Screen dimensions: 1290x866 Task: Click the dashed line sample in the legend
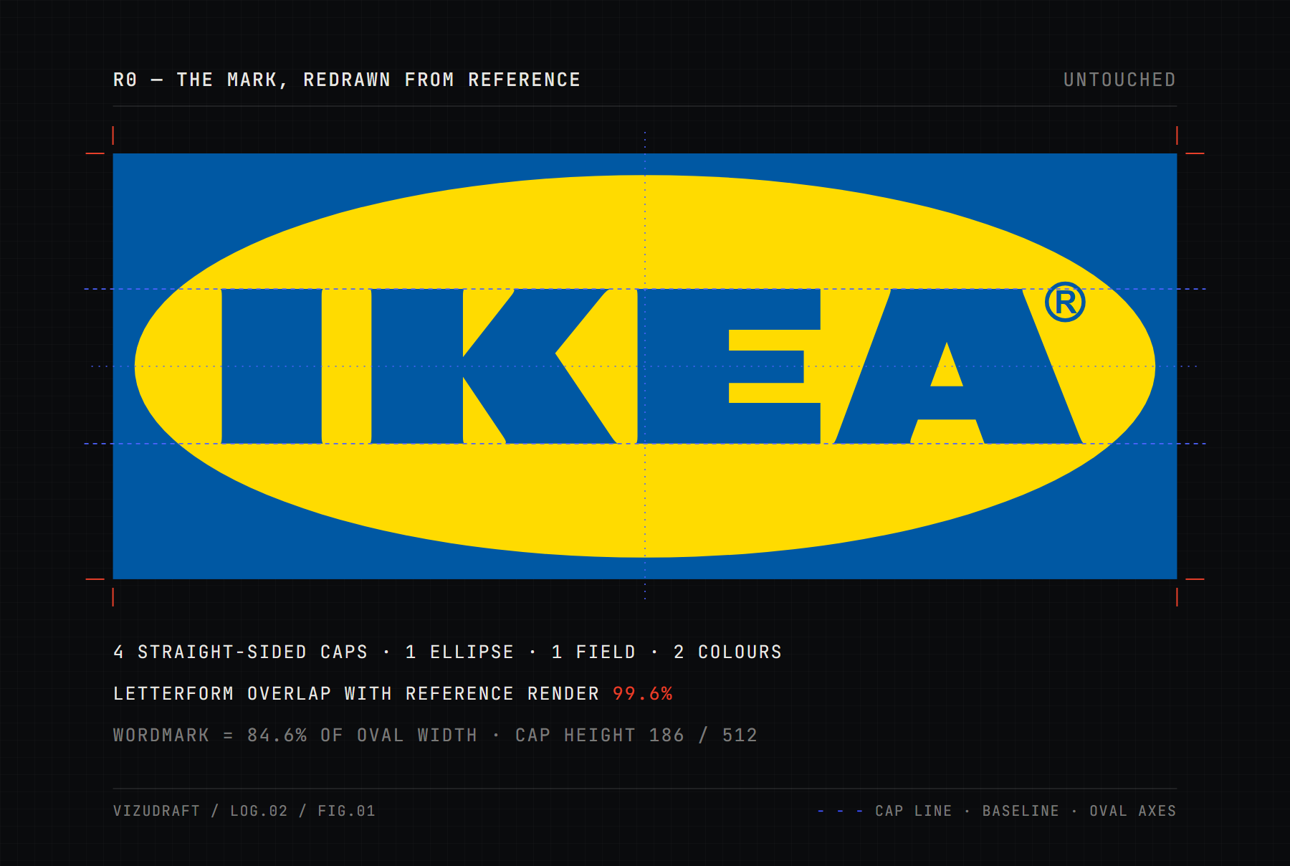(x=840, y=811)
